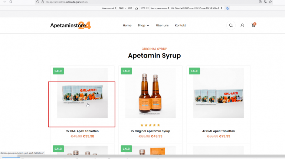Open the user account icon
Screen dimensions: 285x159
click(x=242, y=26)
